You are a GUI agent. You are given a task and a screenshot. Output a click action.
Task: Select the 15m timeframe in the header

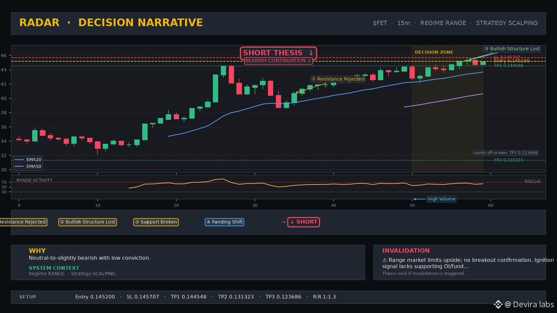pyautogui.click(x=403, y=23)
